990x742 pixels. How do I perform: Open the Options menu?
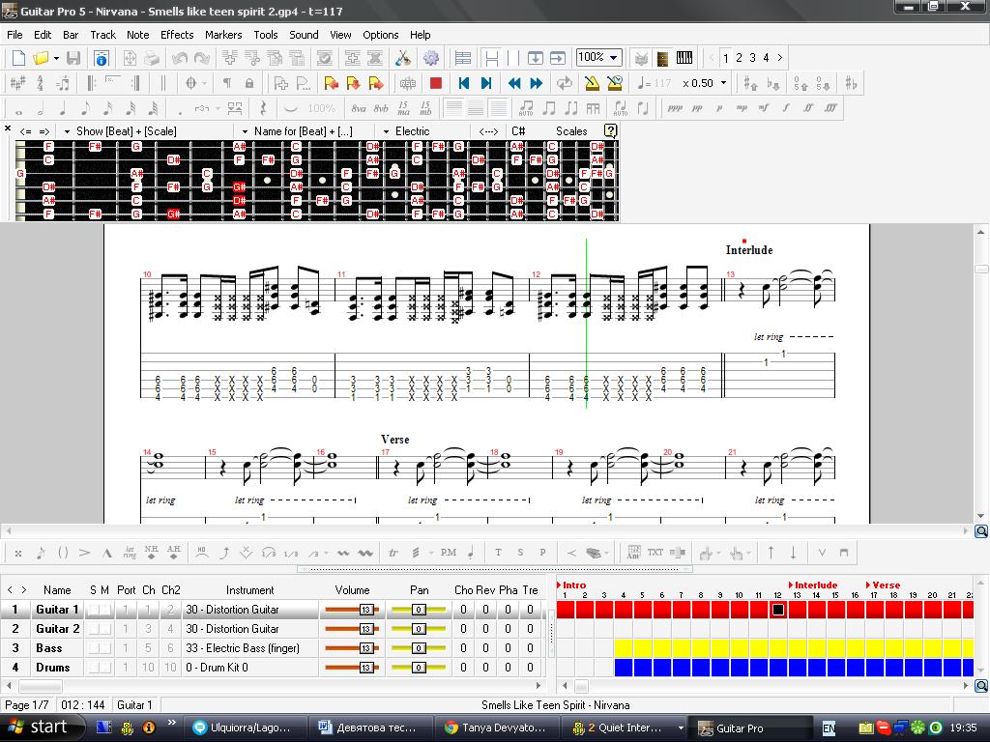pyautogui.click(x=381, y=35)
